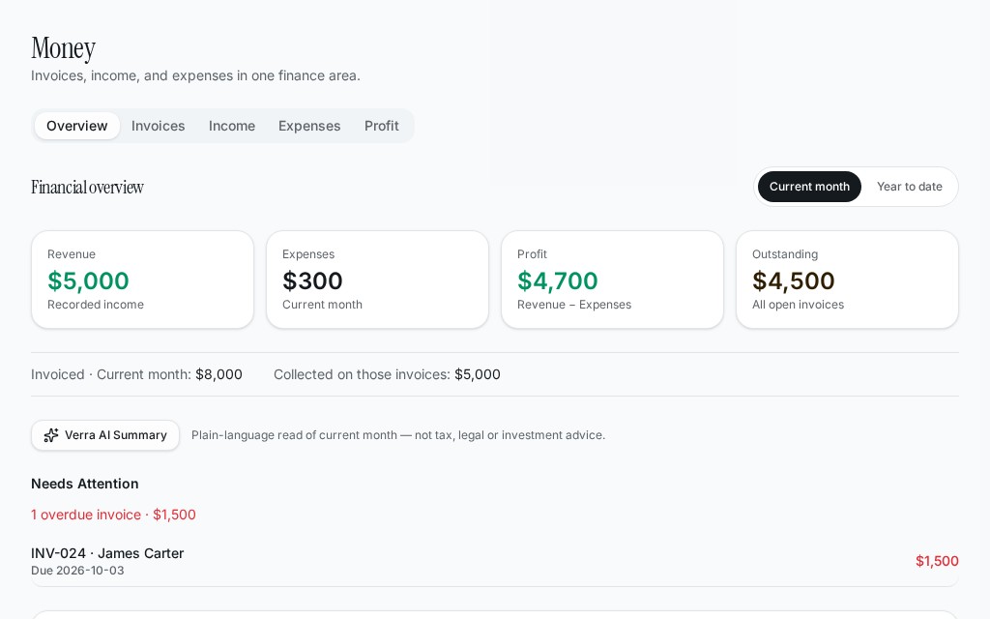Click the 'Recorded income' caption
Viewport: 990px width, 619px height.
96,305
